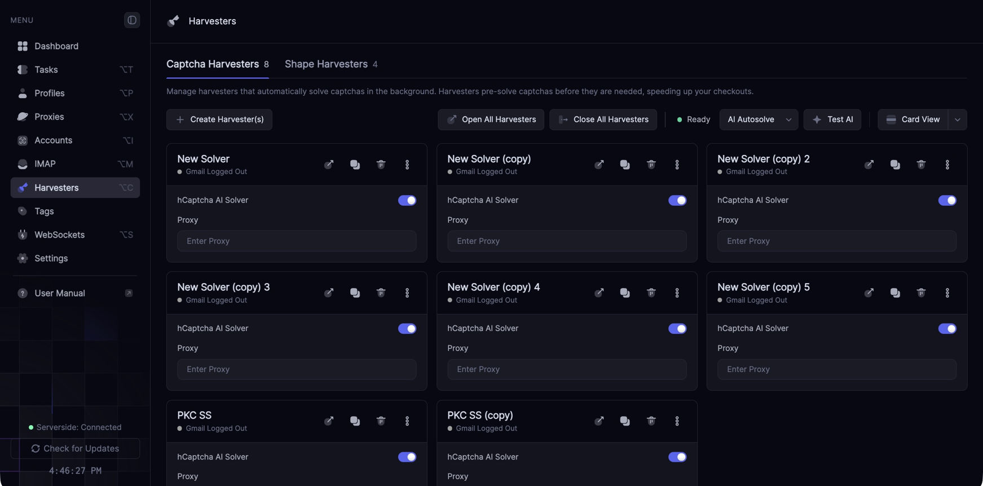Toggle hCaptcha AI Solver for PKC SS (copy)
The width and height of the screenshot is (983, 486).
tap(677, 457)
